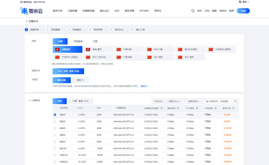Click the 香港 E1 availability zone button
Screen dimensions: 269x165
pos(80,80)
